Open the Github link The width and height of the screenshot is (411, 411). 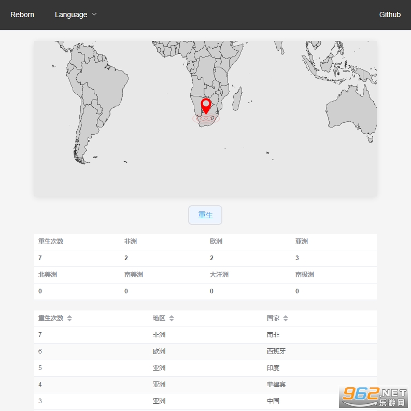390,15
